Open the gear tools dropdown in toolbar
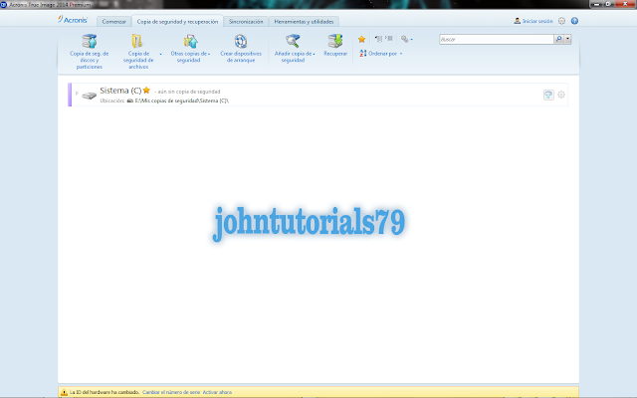 406,39
